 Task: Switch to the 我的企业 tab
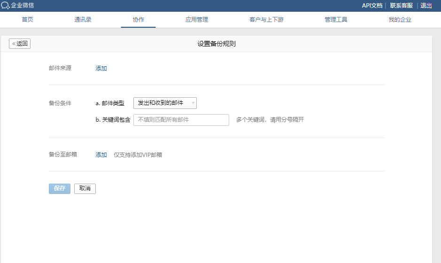pos(400,20)
